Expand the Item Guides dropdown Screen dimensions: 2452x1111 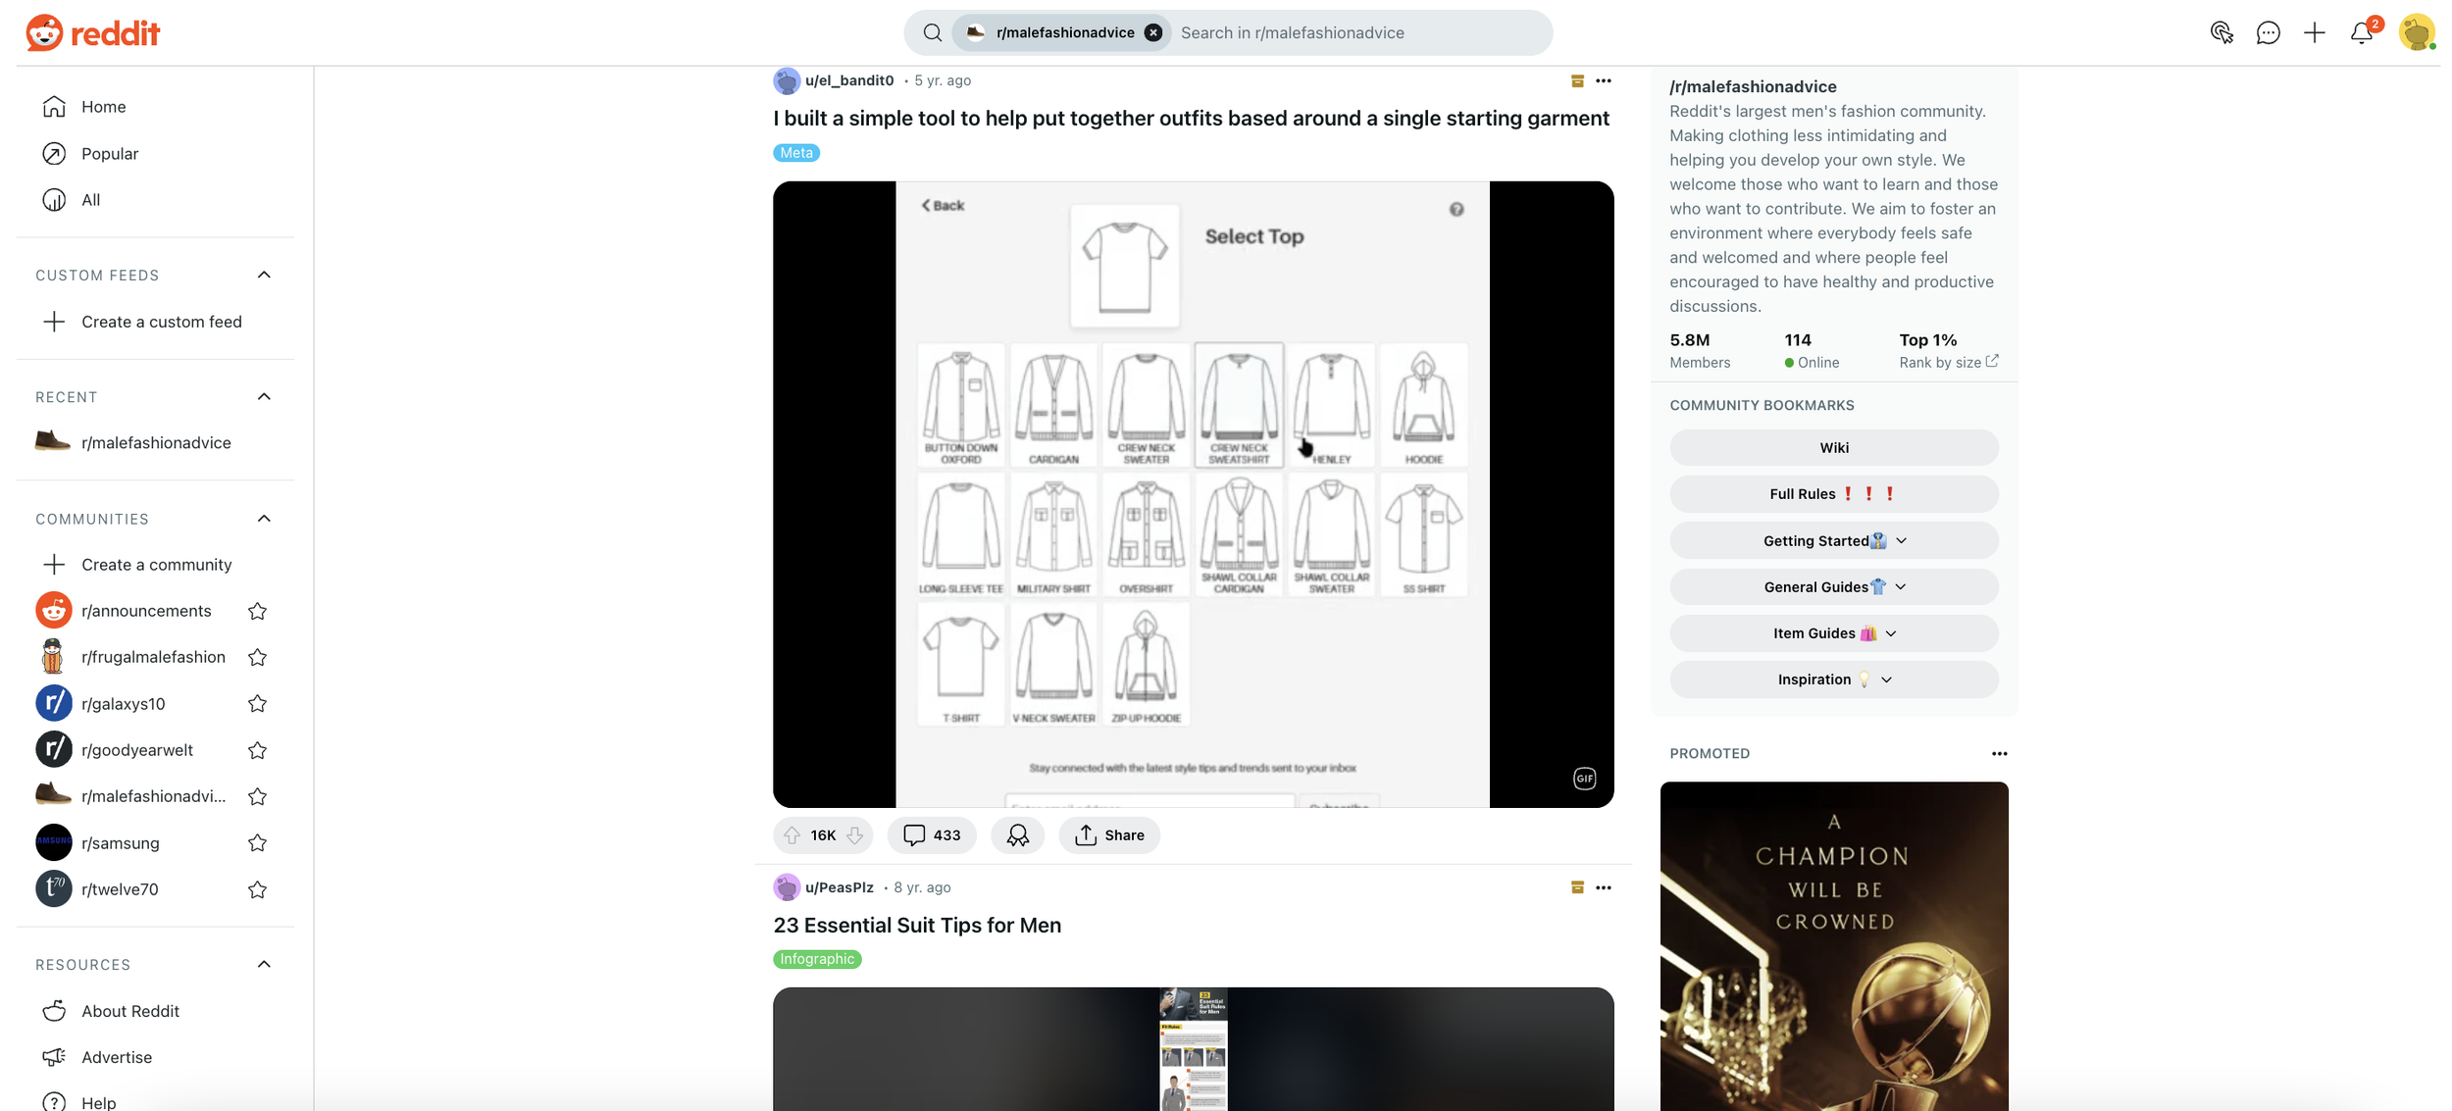coord(1833,633)
